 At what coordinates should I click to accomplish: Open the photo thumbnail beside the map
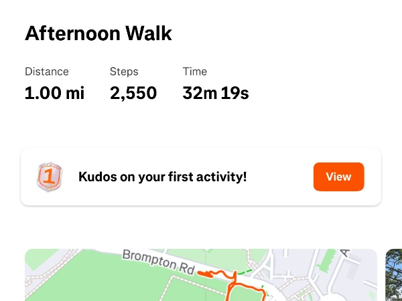(394, 276)
